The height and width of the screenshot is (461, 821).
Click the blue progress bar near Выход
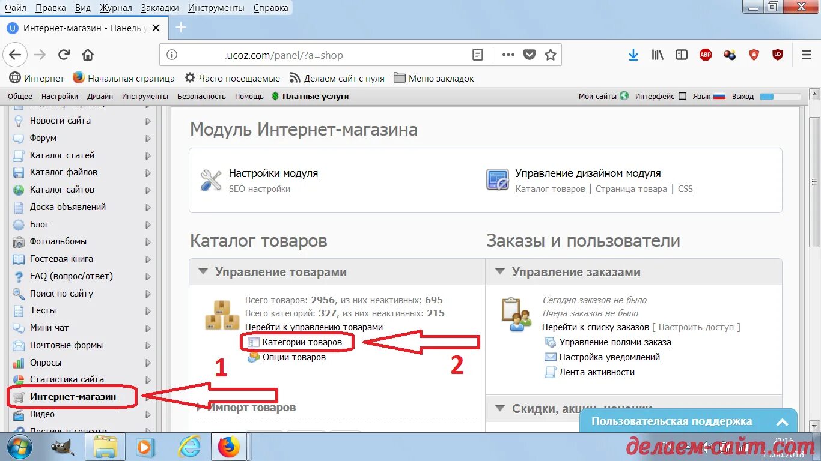[x=780, y=96]
